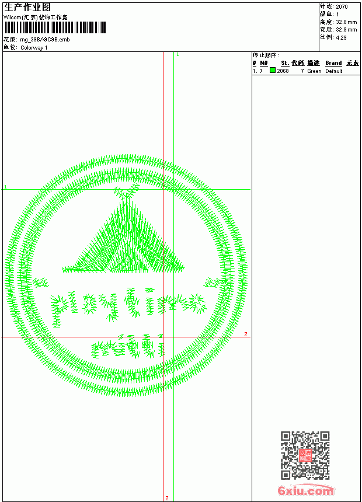Click the 'N#' column header
The width and height of the screenshot is (362, 502).
coord(264,63)
